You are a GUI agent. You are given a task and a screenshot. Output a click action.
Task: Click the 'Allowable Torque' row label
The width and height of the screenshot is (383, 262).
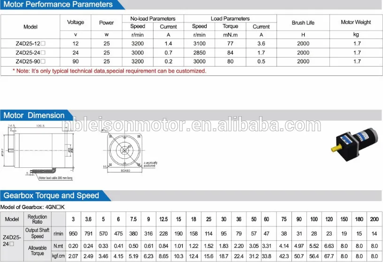click(x=37, y=251)
